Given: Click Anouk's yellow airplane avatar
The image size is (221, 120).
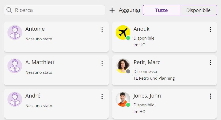Looking at the screenshot, I should (123, 32).
